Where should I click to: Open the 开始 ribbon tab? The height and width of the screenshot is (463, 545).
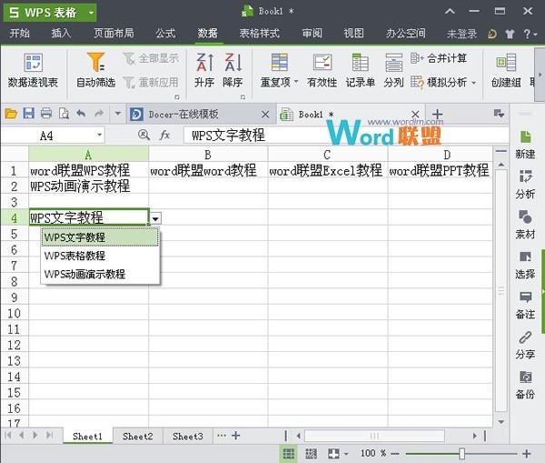pyautogui.click(x=19, y=34)
